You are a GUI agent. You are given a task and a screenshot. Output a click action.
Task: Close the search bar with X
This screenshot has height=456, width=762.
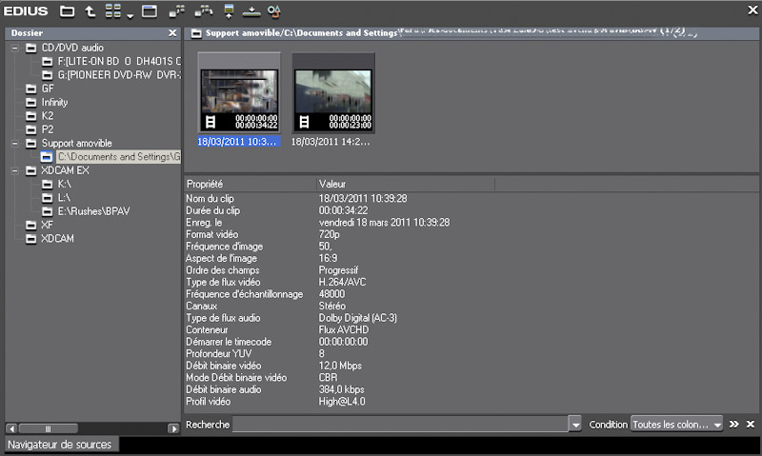[751, 424]
